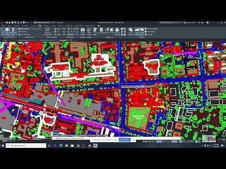Open Sheet Set Manager palette

point(117,31)
